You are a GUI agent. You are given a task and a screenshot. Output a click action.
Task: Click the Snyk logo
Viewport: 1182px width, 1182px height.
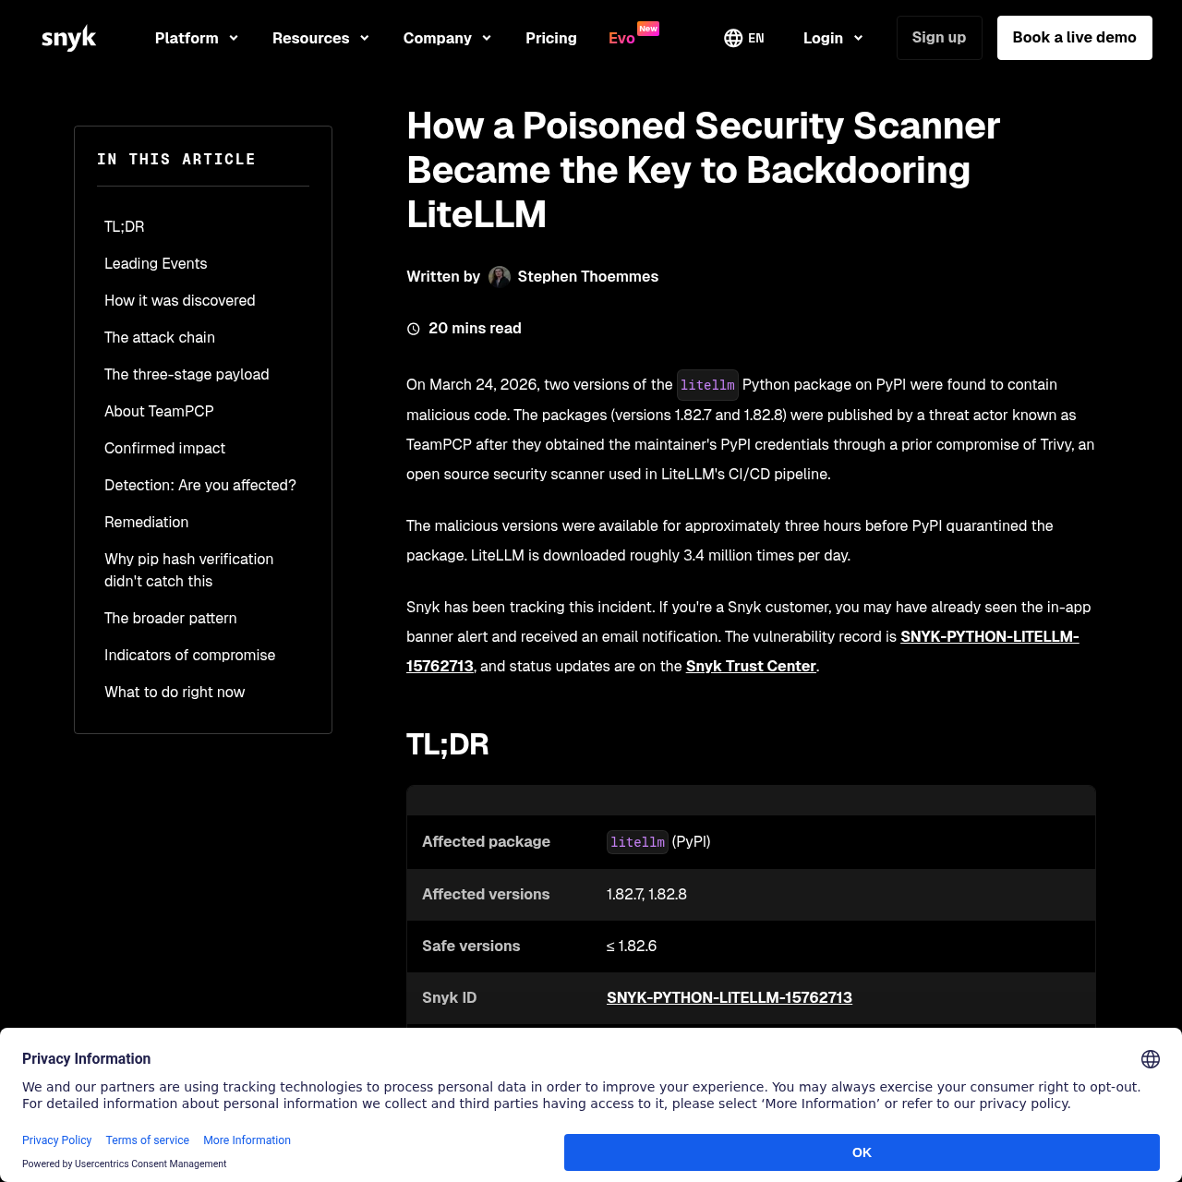click(x=68, y=38)
